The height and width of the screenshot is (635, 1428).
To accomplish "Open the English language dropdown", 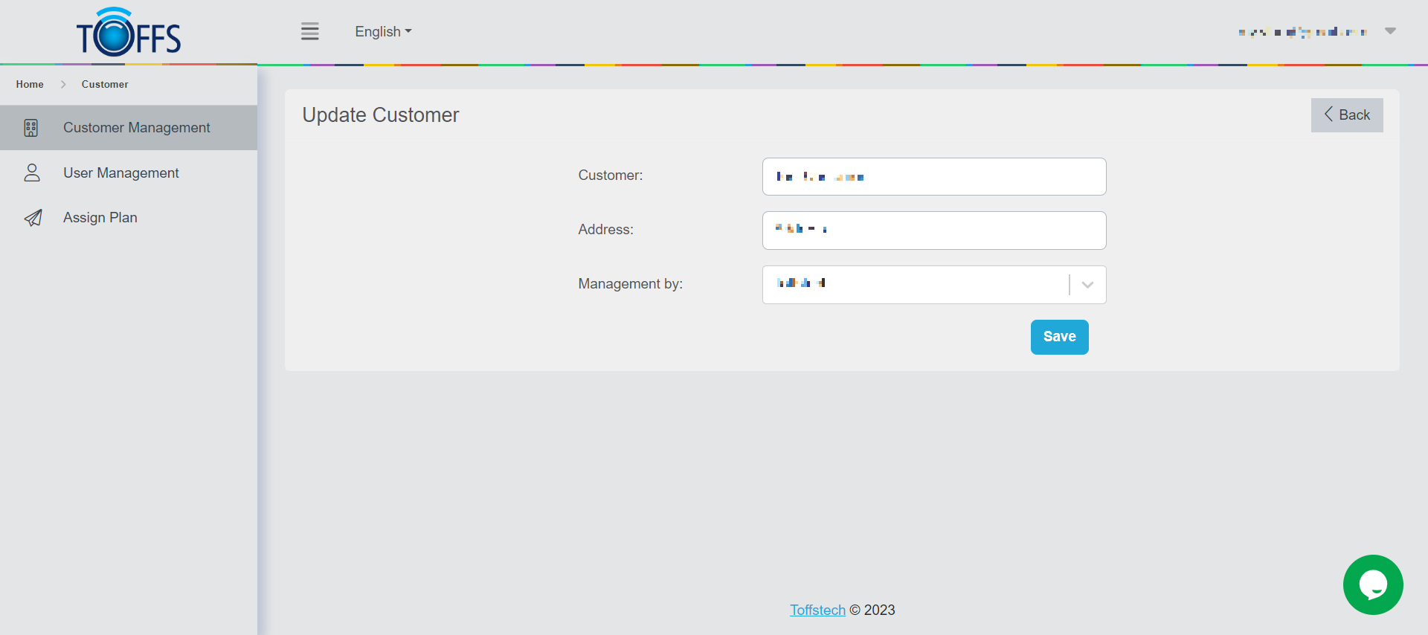I will (x=383, y=32).
